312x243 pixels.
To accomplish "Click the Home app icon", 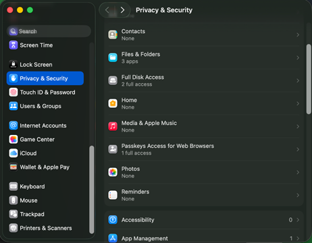I will [113, 103].
